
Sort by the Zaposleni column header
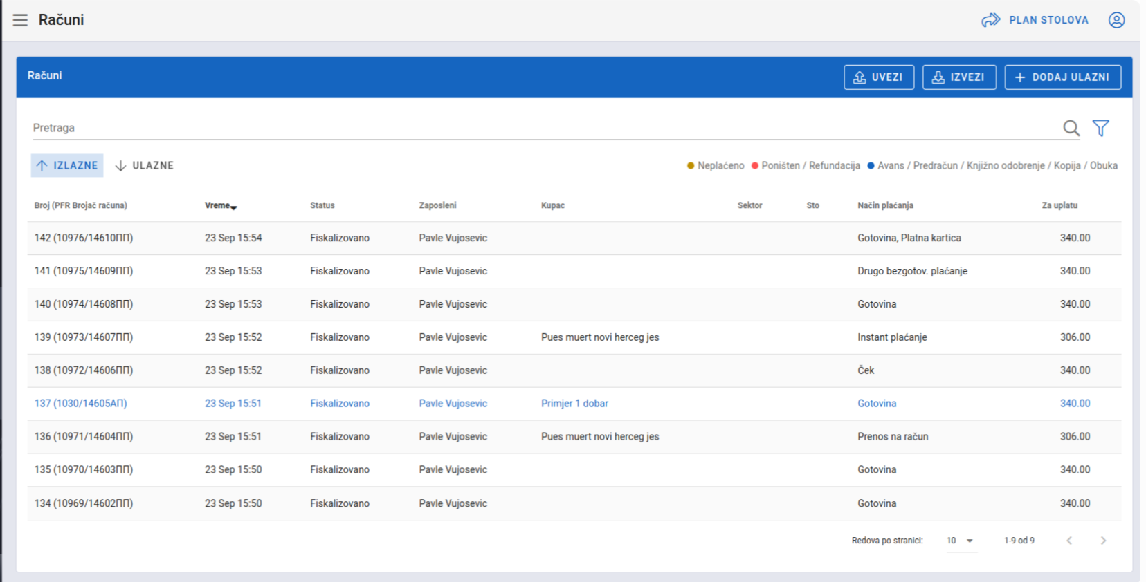click(x=437, y=205)
